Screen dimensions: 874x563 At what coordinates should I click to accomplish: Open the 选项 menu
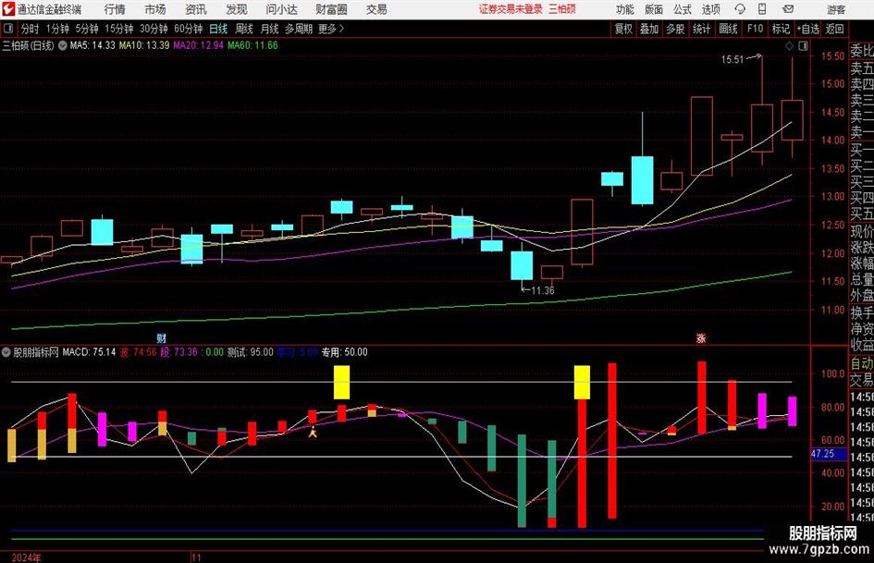pyautogui.click(x=710, y=9)
